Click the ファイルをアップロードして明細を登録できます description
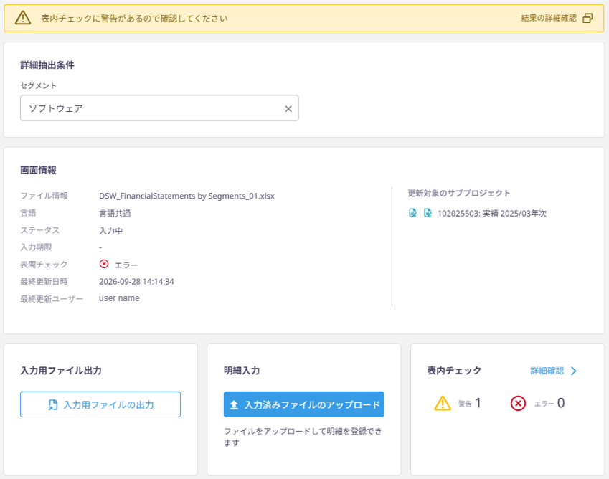This screenshot has width=609, height=479. pos(303,437)
